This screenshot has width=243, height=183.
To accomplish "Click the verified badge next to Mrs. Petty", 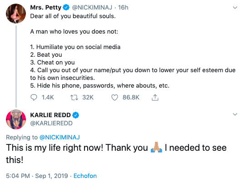I will point(66,7).
